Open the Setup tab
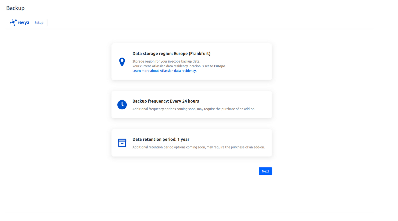398x221 pixels. pos(39,23)
